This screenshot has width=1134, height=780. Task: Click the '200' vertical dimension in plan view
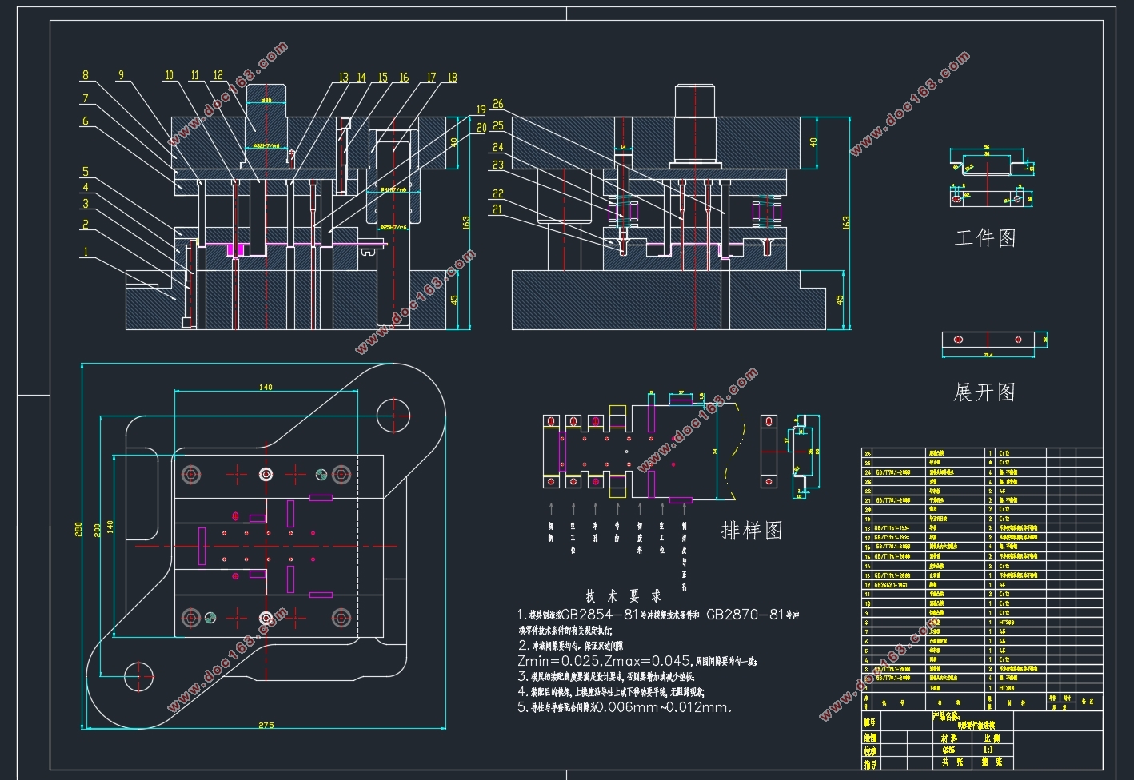coord(98,529)
